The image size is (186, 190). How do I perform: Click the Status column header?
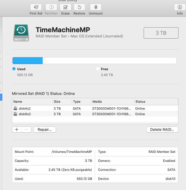click(x=156, y=102)
